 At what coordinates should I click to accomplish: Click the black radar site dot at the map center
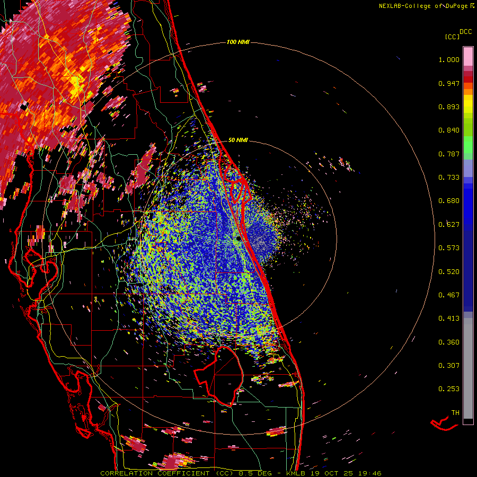coord(238,239)
